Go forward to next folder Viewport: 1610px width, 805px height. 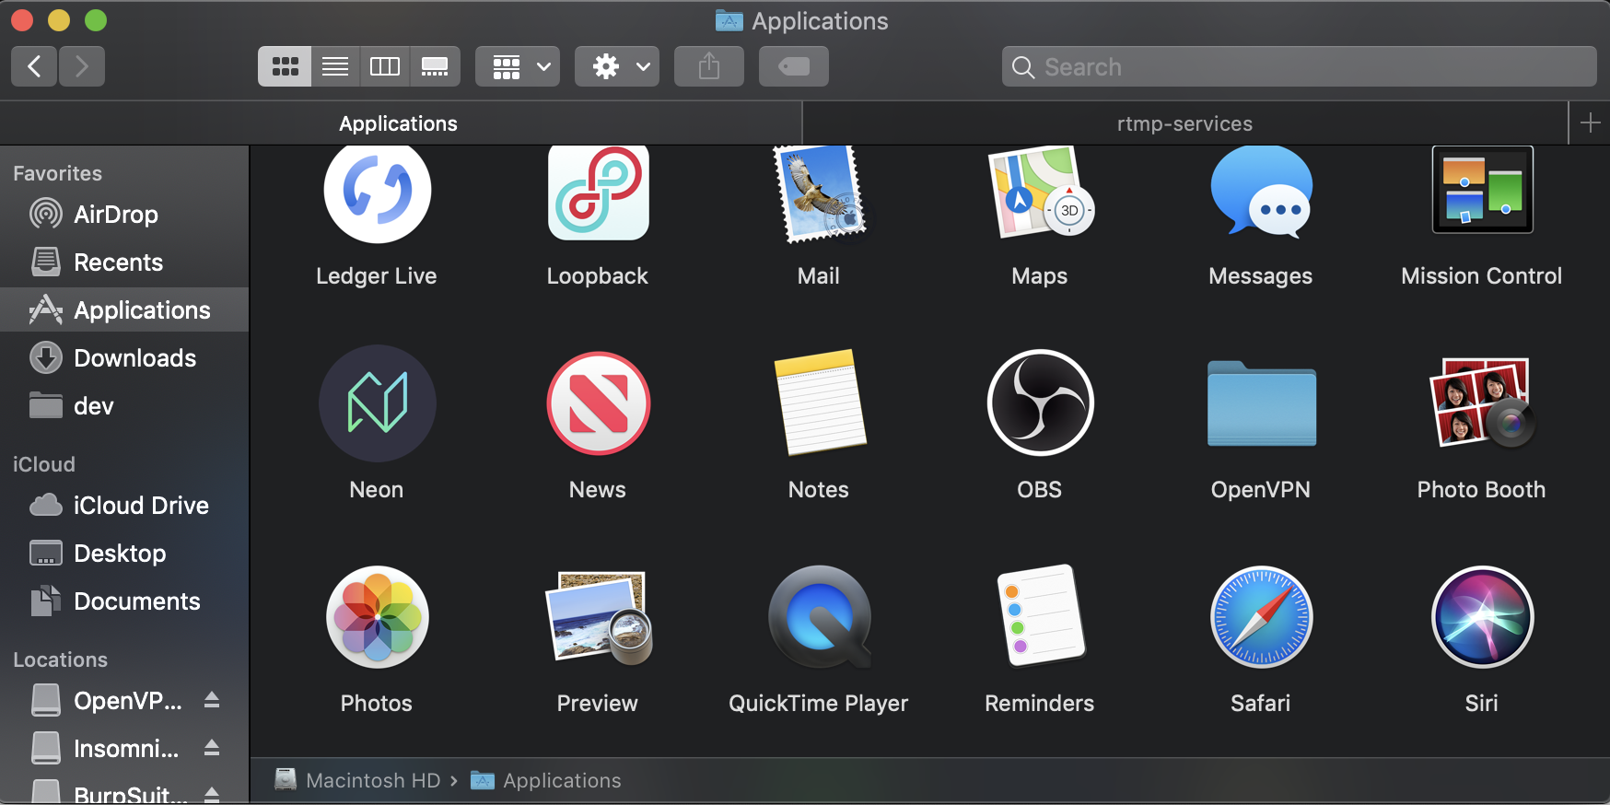tap(82, 66)
